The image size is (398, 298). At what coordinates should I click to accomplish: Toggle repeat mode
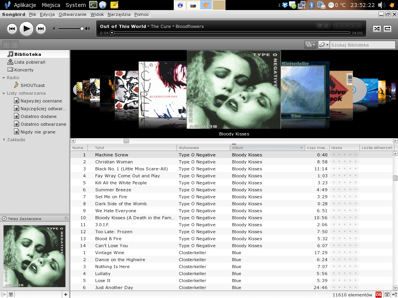point(388,29)
